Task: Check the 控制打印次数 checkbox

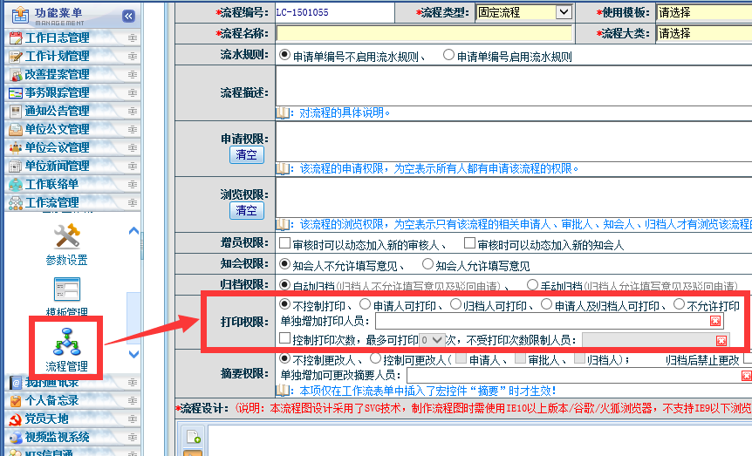Action: [284, 338]
